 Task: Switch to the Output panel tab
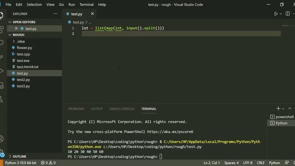(97, 109)
